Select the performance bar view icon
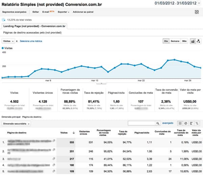This screenshot has height=175, width=203. pos(191,123)
